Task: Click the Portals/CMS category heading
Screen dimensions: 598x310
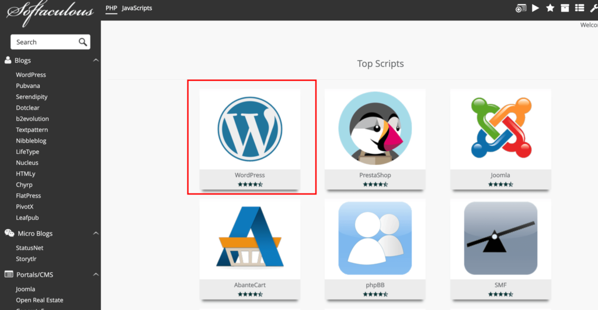Action: pos(34,274)
